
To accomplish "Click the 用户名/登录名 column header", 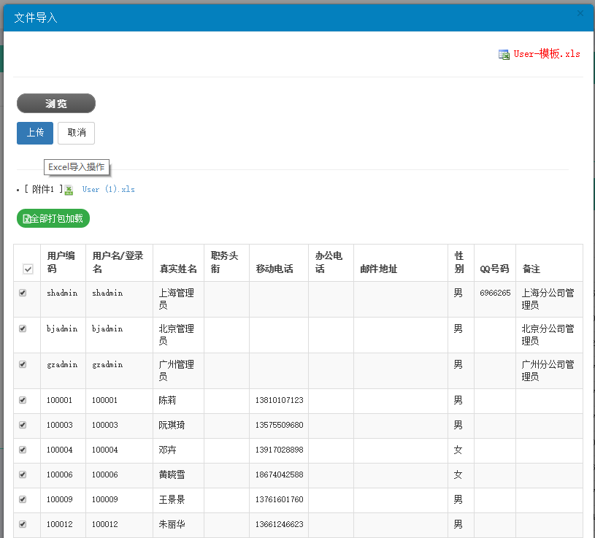I will tap(118, 262).
